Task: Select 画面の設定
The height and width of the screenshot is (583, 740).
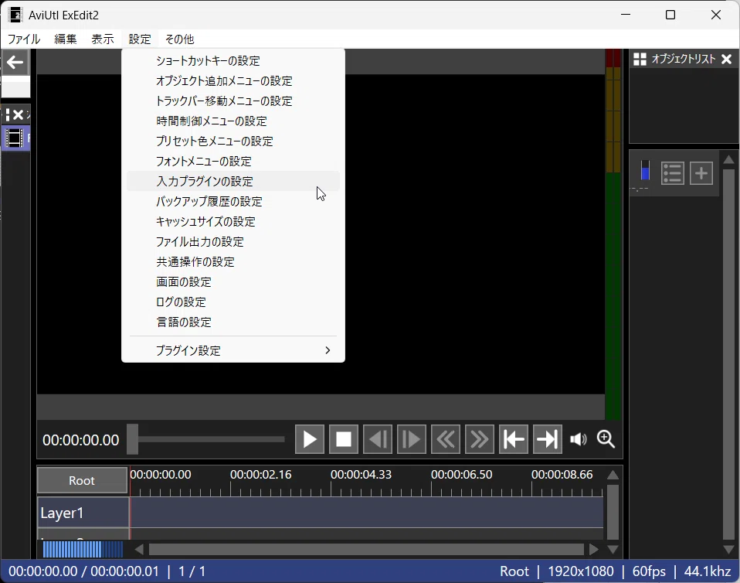Action: coord(233,282)
